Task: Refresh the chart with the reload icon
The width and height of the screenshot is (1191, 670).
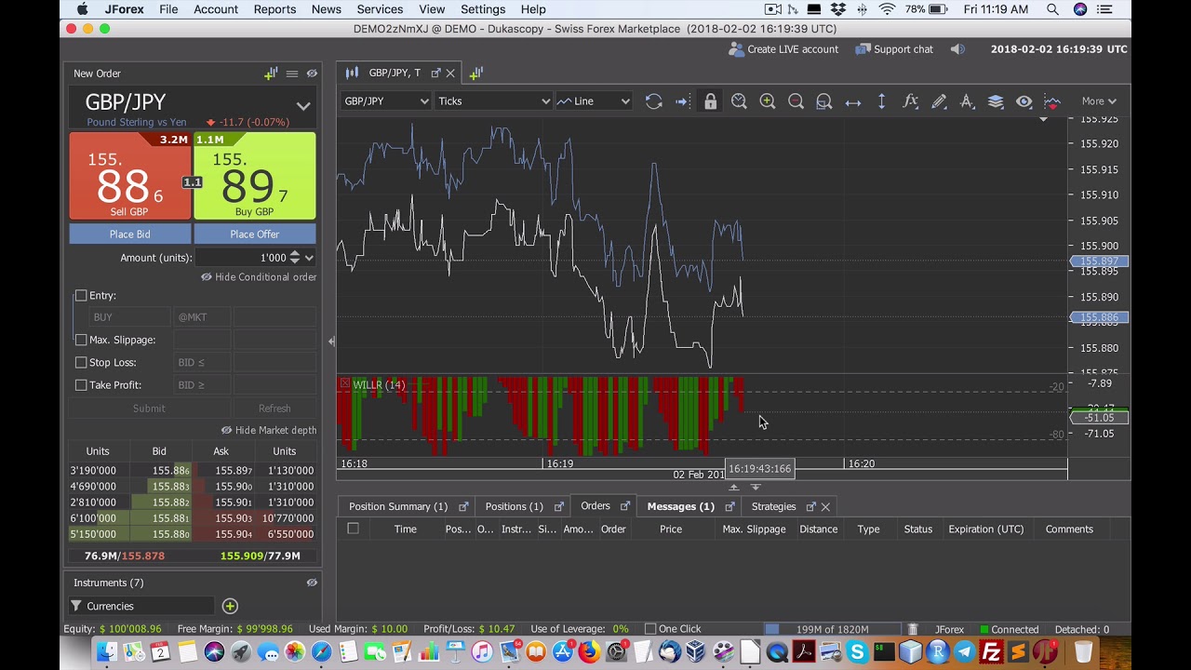Action: pos(654,101)
